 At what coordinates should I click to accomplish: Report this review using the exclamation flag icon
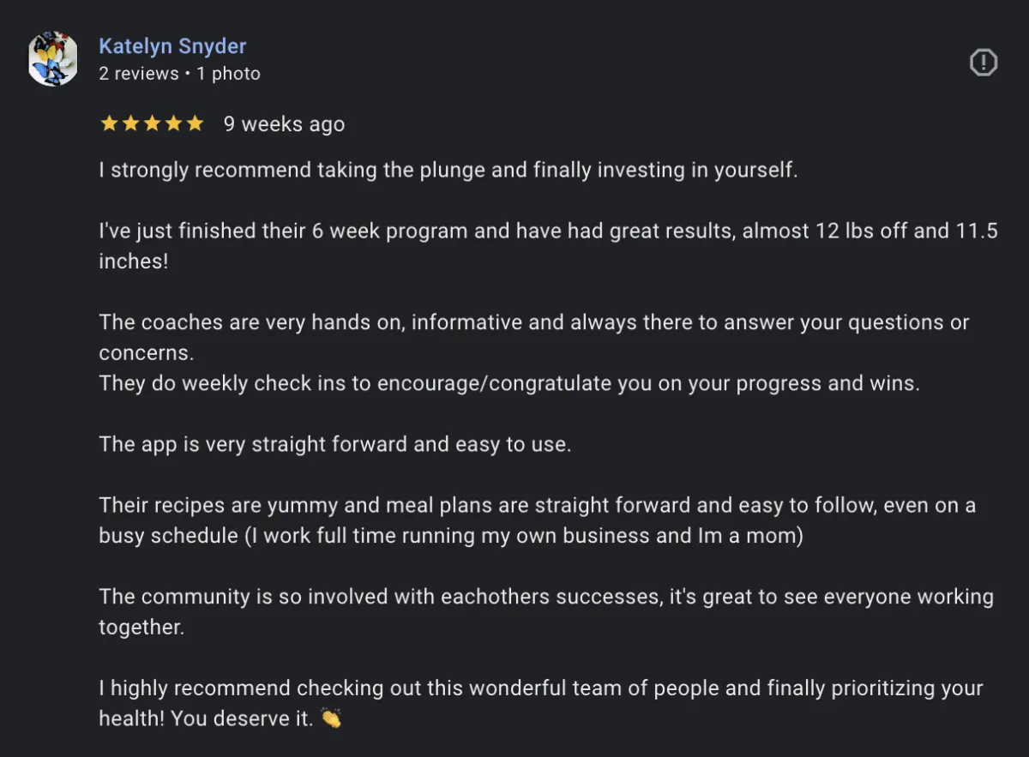(x=983, y=62)
